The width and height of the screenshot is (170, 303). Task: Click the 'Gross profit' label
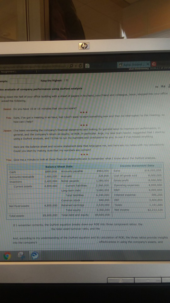121,180
